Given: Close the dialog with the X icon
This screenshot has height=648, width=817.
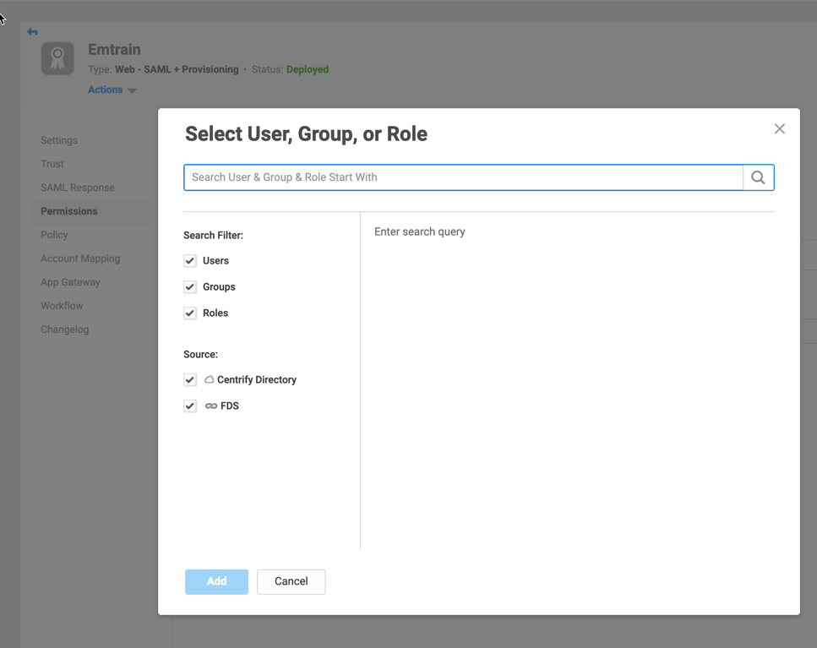Looking at the screenshot, I should [x=779, y=128].
